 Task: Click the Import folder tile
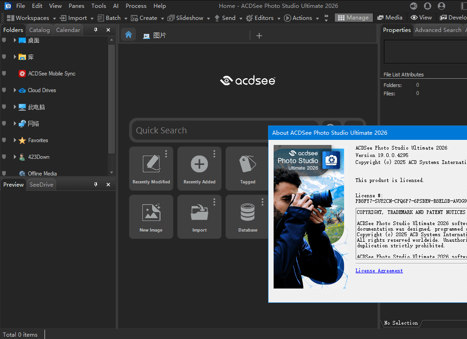[x=199, y=213]
